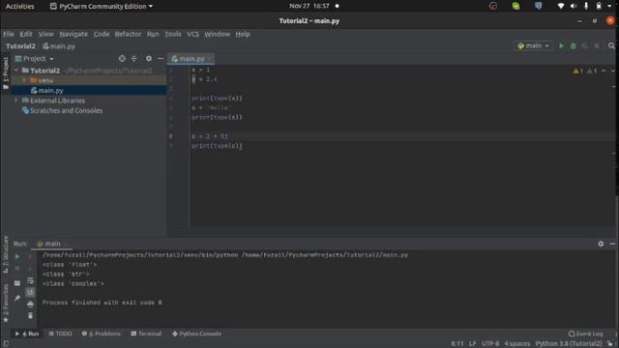Open Project panel settings gear
This screenshot has height=348, width=619.
tap(148, 58)
